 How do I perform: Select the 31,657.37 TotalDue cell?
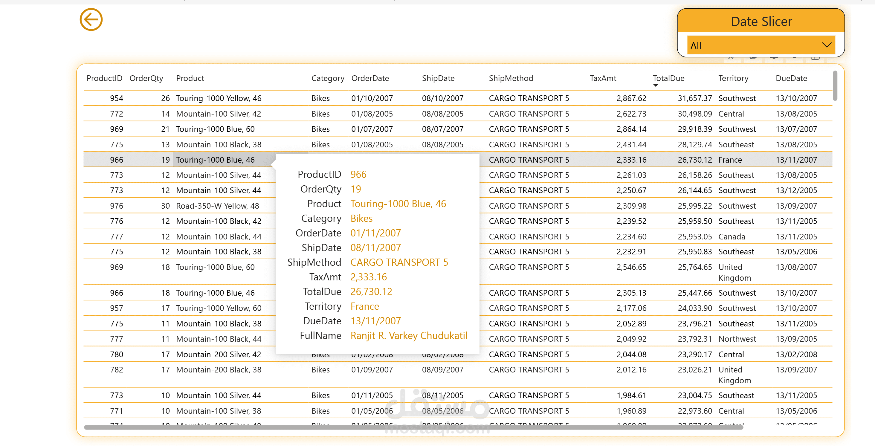[694, 99]
